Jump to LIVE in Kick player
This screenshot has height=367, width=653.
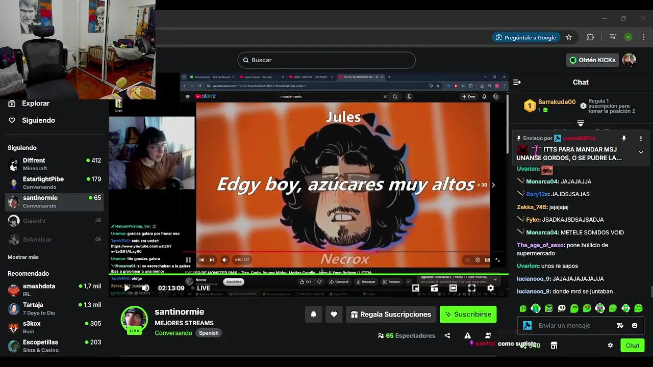[204, 288]
